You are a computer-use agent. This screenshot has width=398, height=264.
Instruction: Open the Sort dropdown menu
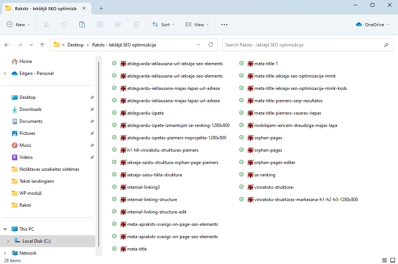164,24
